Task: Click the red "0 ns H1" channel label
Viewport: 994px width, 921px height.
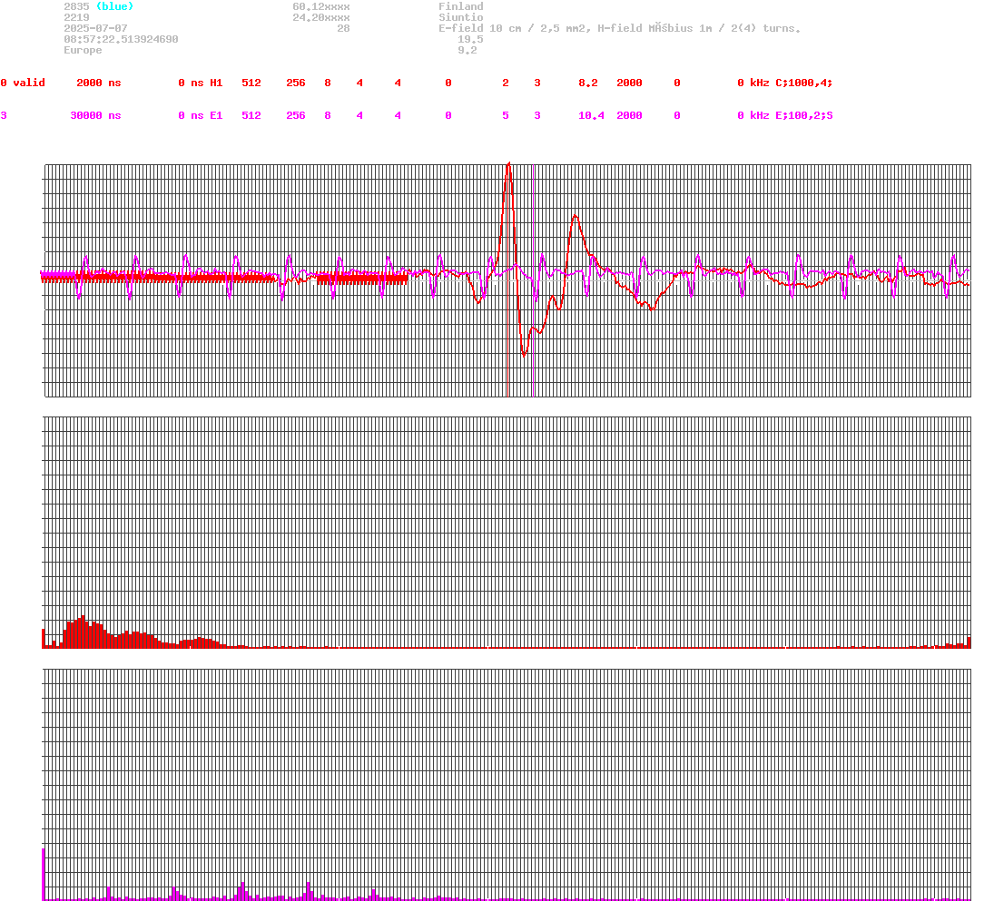Action: tap(201, 83)
